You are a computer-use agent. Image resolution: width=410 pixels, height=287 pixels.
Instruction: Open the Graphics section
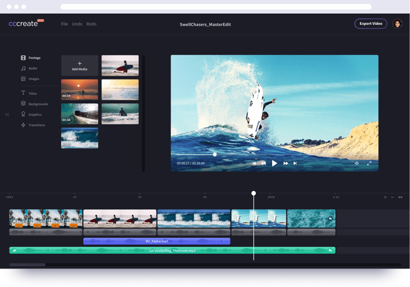34,114
